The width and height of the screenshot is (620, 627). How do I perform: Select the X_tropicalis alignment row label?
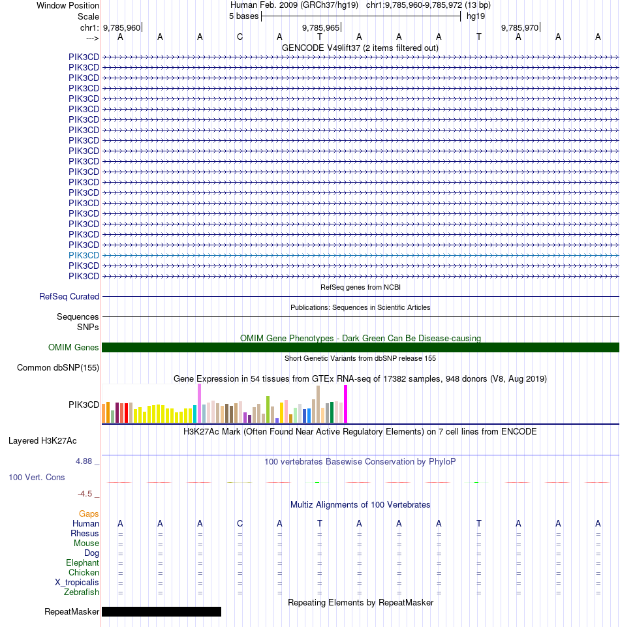[77, 582]
